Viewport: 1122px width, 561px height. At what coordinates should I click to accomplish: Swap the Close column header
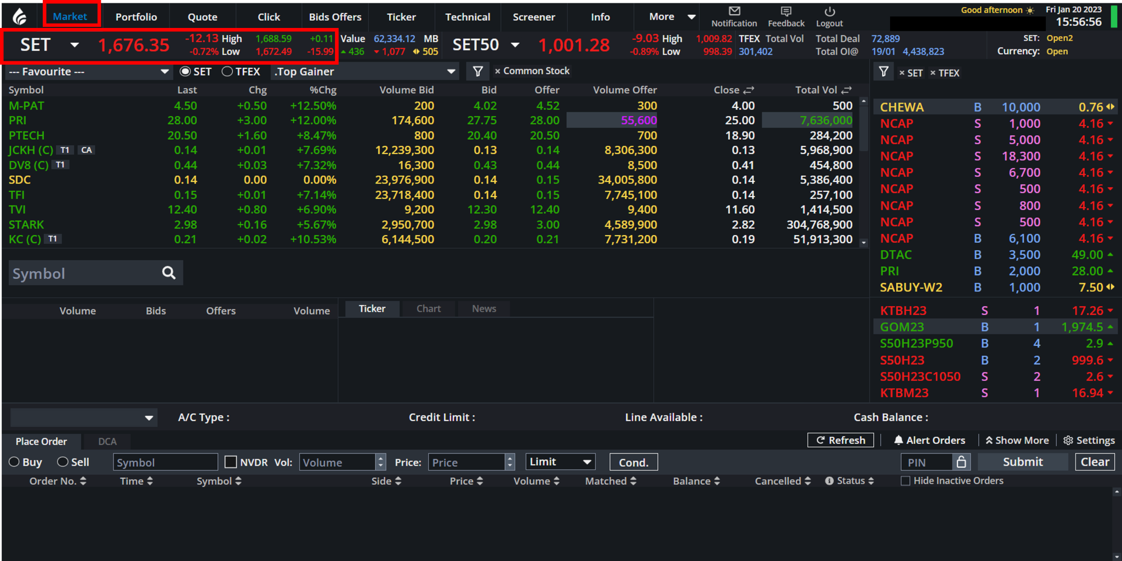point(749,90)
